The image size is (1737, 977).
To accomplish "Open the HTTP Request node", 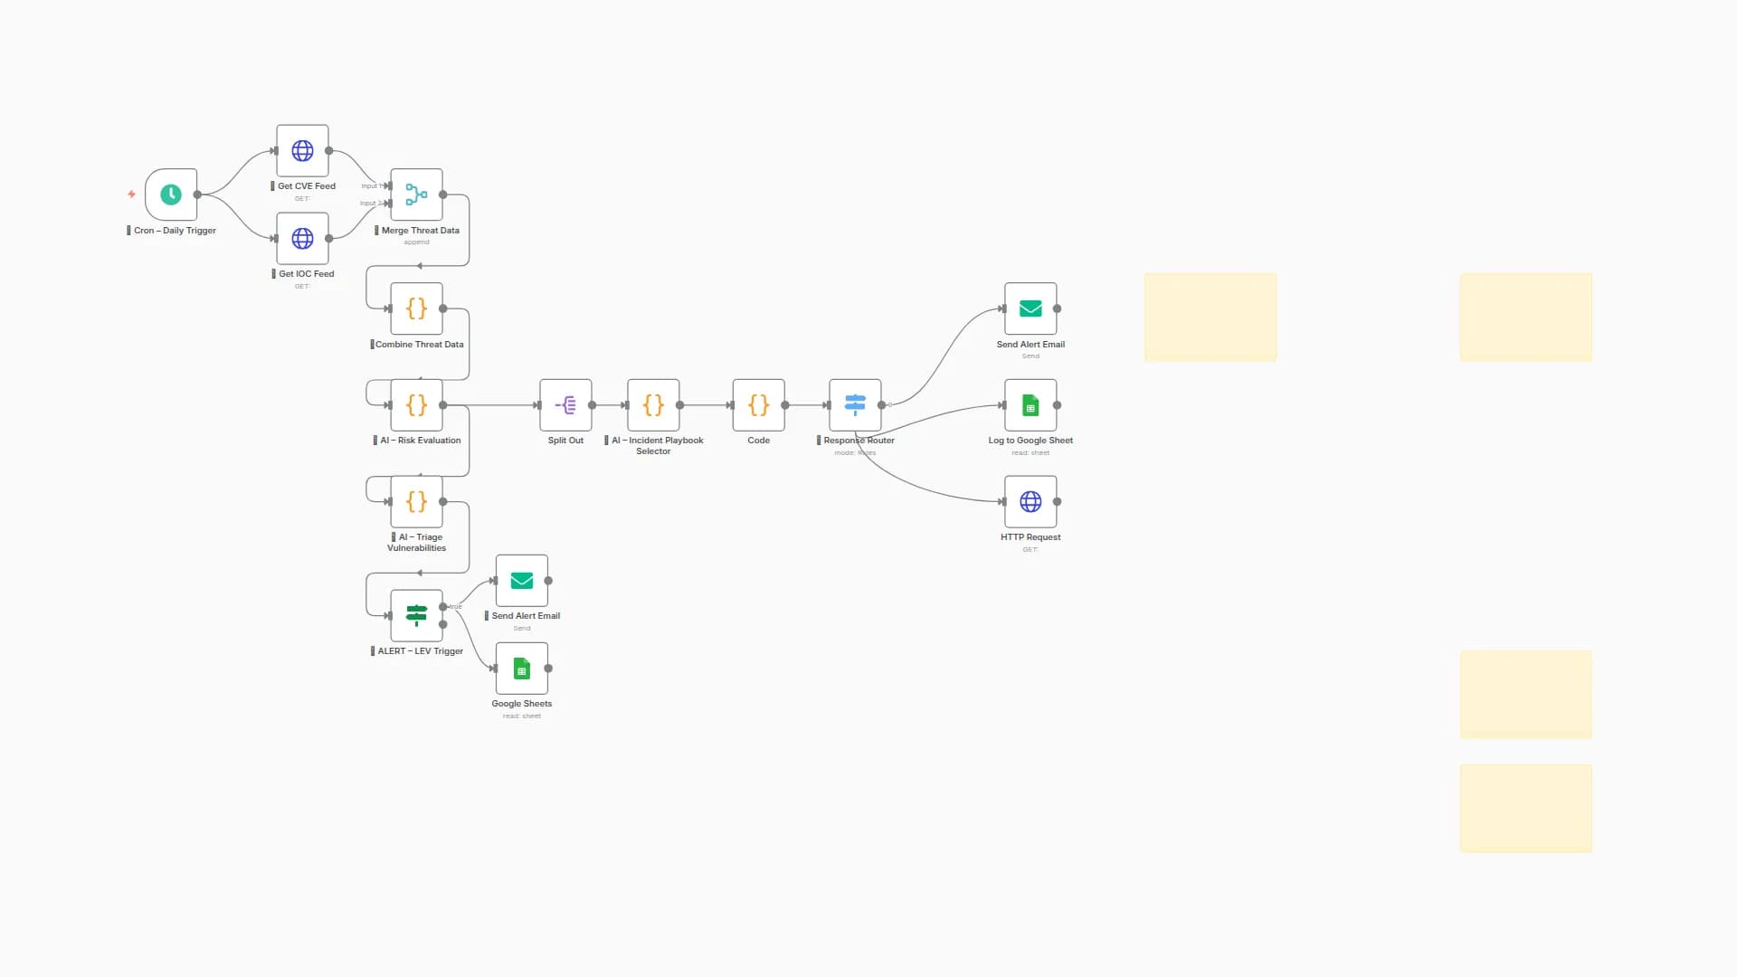I will point(1030,501).
